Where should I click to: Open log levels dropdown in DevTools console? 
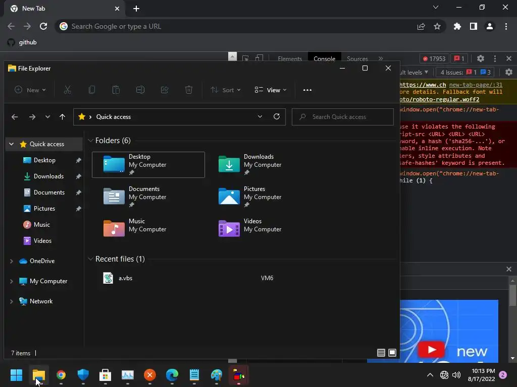414,72
